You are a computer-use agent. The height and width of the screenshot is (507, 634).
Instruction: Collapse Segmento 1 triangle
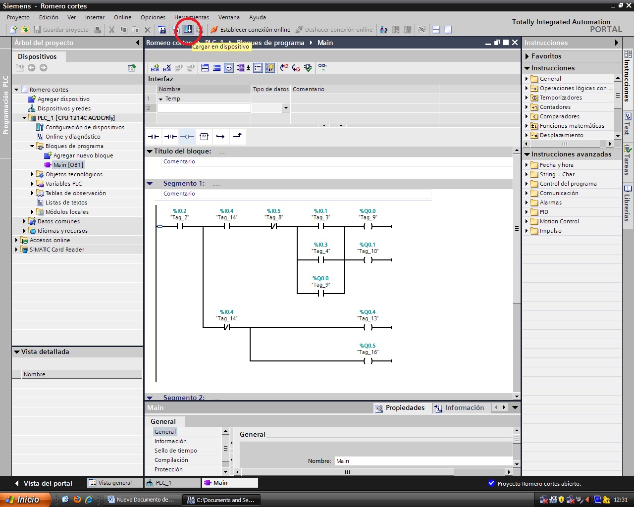(150, 184)
